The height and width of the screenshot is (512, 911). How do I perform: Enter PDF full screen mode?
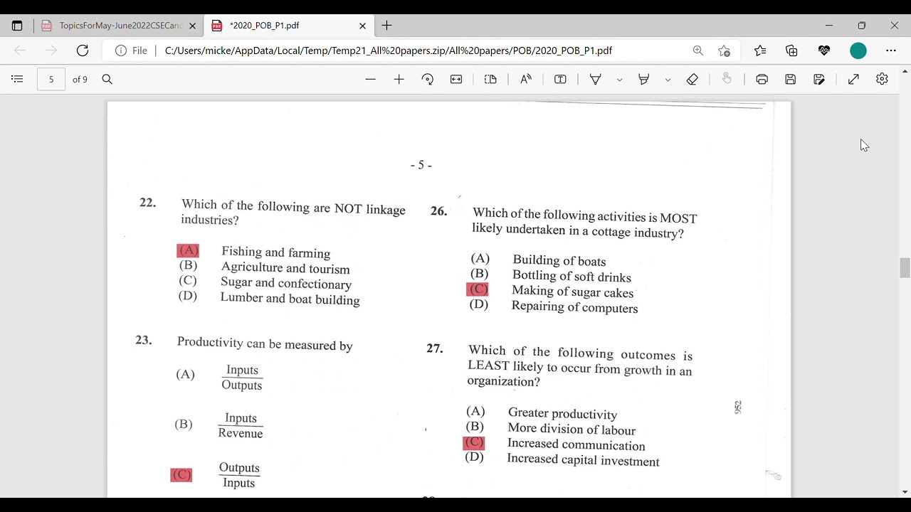coord(853,79)
